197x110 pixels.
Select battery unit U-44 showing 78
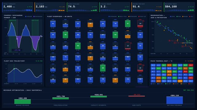coord(90,79)
